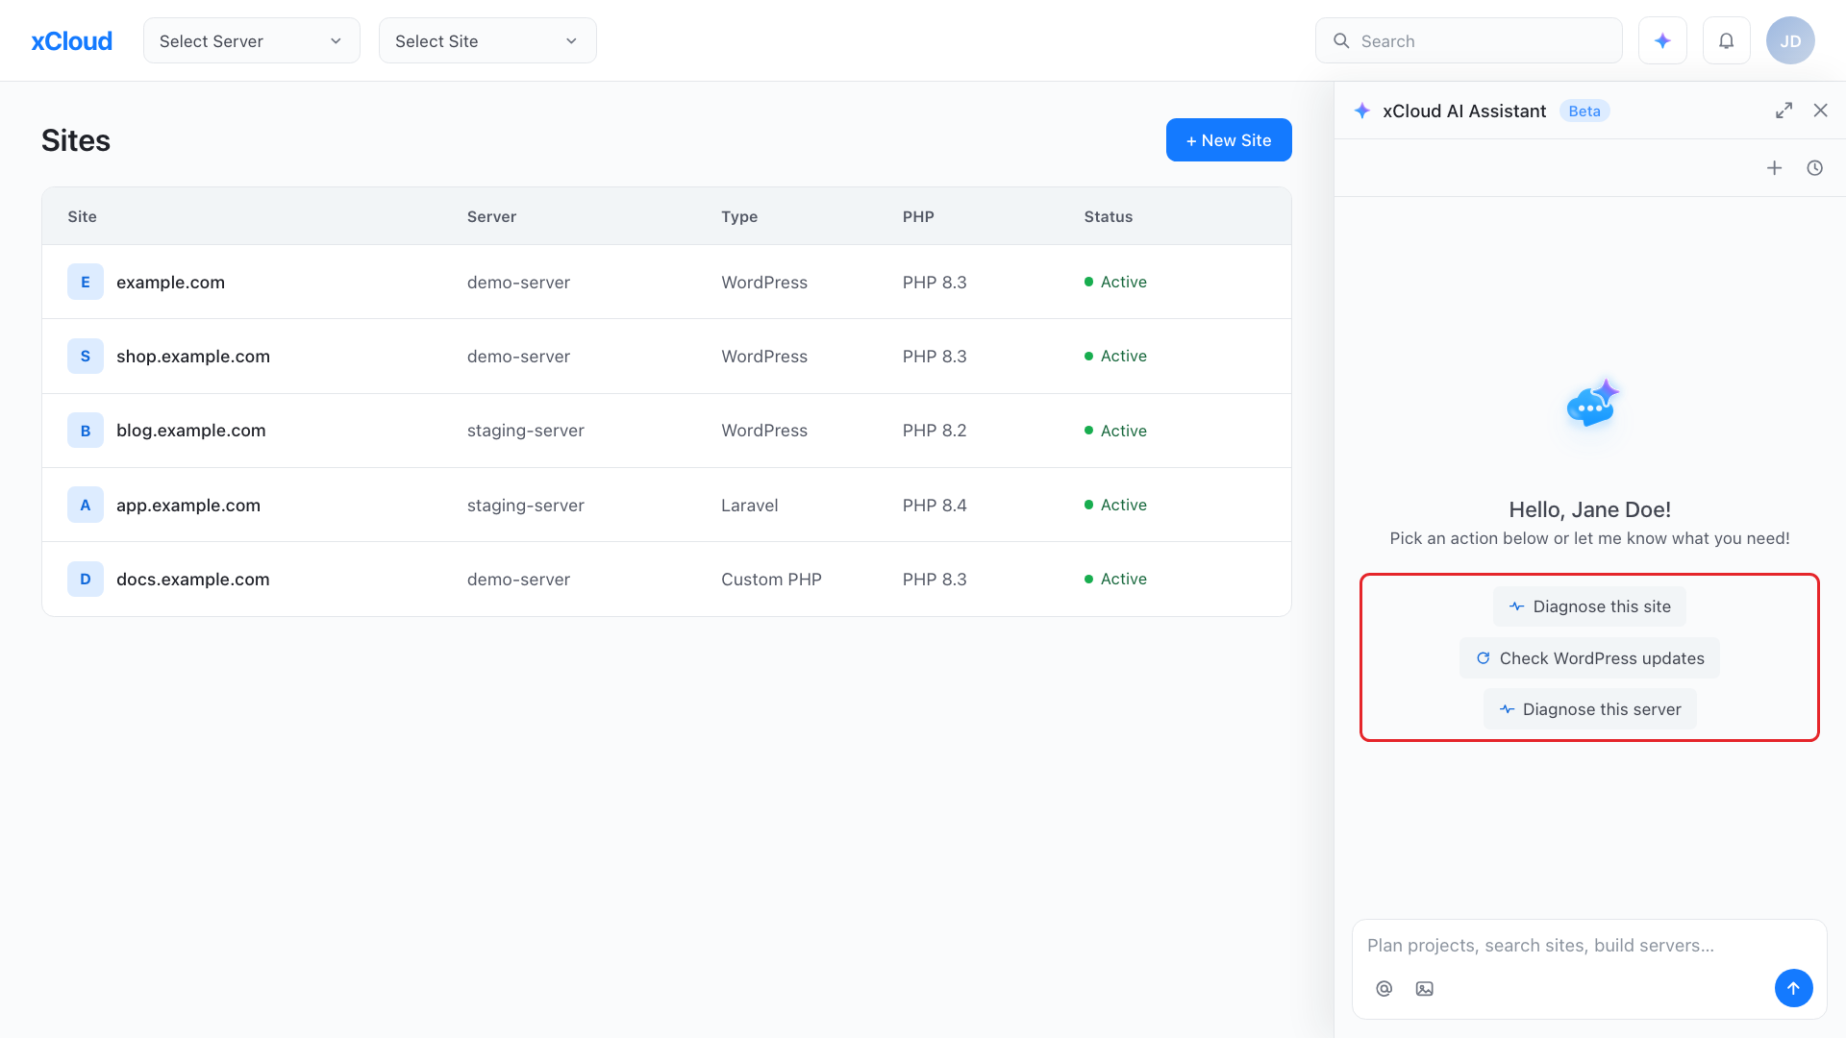Open the AI assistant sparkle icon in header
The width and height of the screenshot is (1846, 1038).
[x=1662, y=40]
